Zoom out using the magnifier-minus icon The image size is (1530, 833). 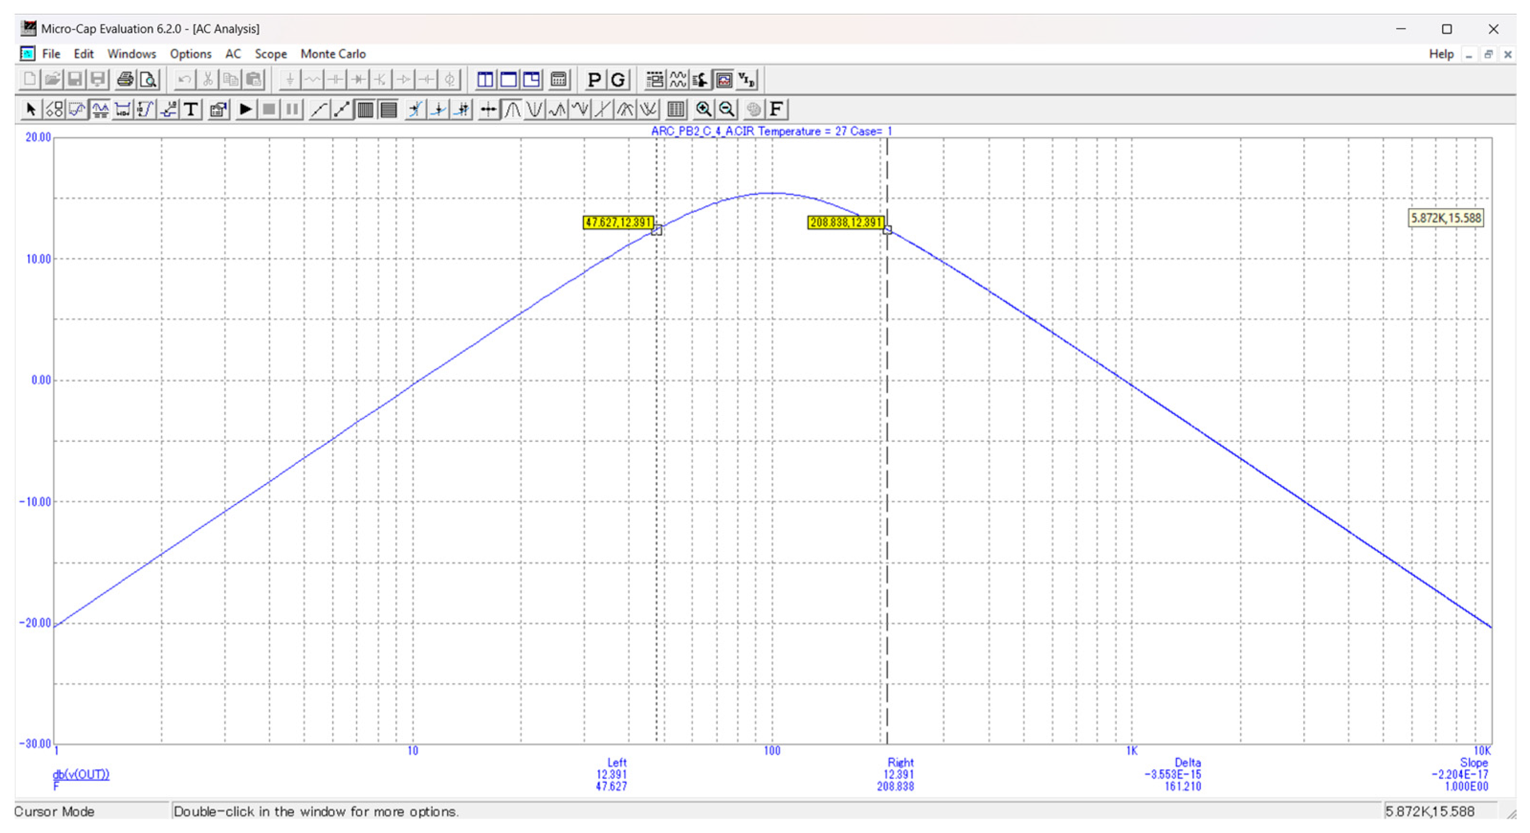click(726, 109)
